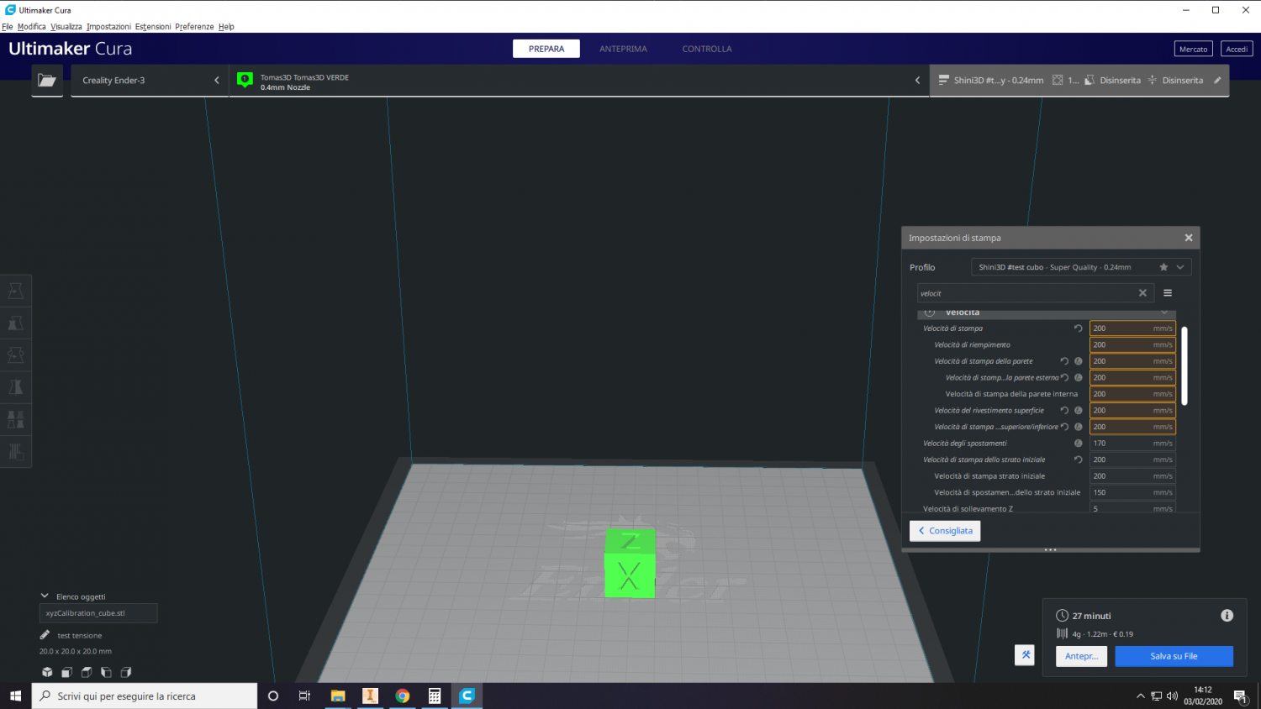The image size is (1261, 709).
Task: Reset Velocità di stampa della parete value
Action: pos(1064,361)
